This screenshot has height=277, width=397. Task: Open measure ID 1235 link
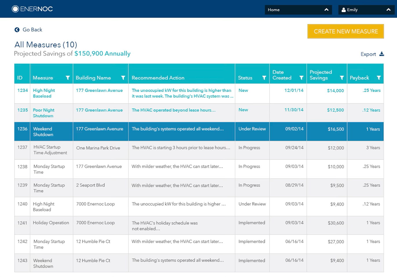click(22, 110)
